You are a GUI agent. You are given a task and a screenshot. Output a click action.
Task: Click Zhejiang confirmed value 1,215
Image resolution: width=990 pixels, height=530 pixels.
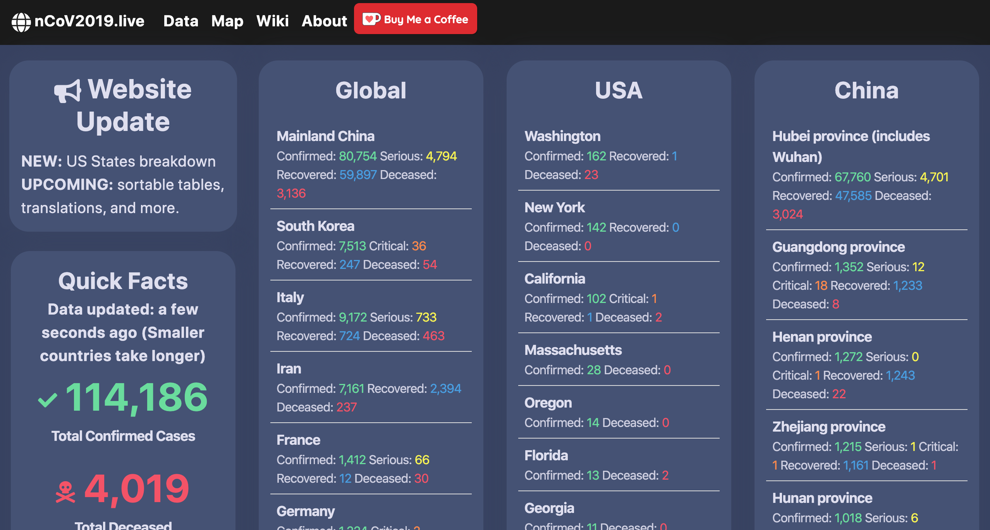coord(848,447)
